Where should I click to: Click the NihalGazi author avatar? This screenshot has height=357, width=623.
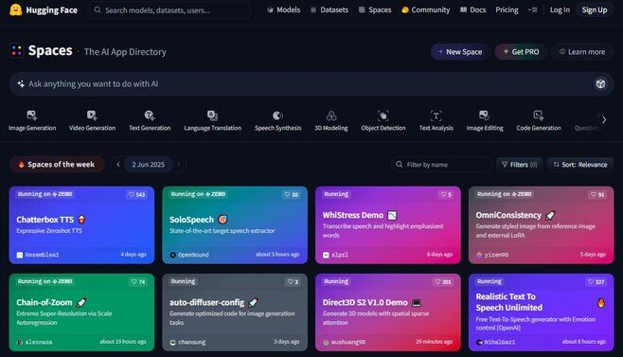pyautogui.click(x=479, y=342)
